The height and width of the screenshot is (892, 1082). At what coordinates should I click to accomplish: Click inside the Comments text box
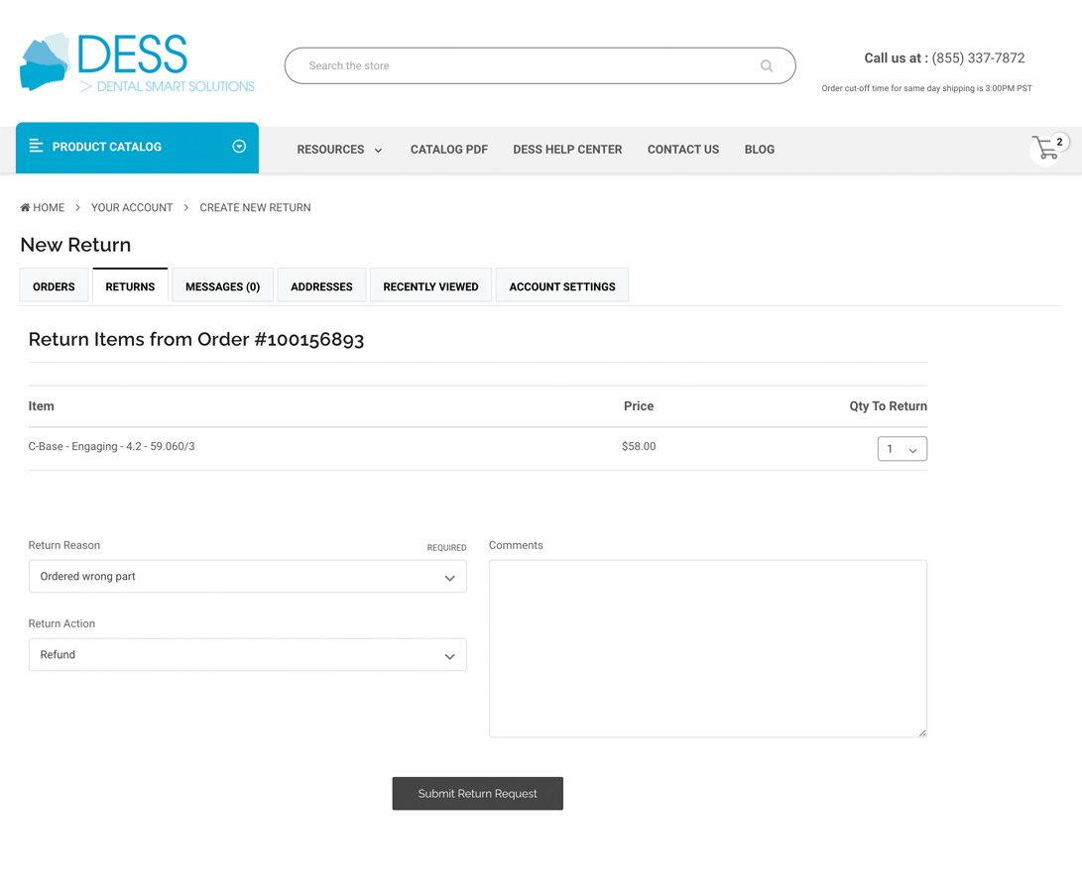pyautogui.click(x=707, y=648)
